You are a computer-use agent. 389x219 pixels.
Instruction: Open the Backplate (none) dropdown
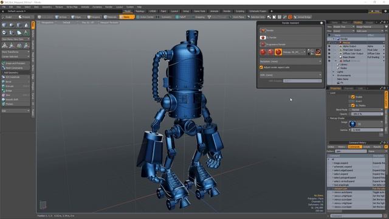point(291,61)
